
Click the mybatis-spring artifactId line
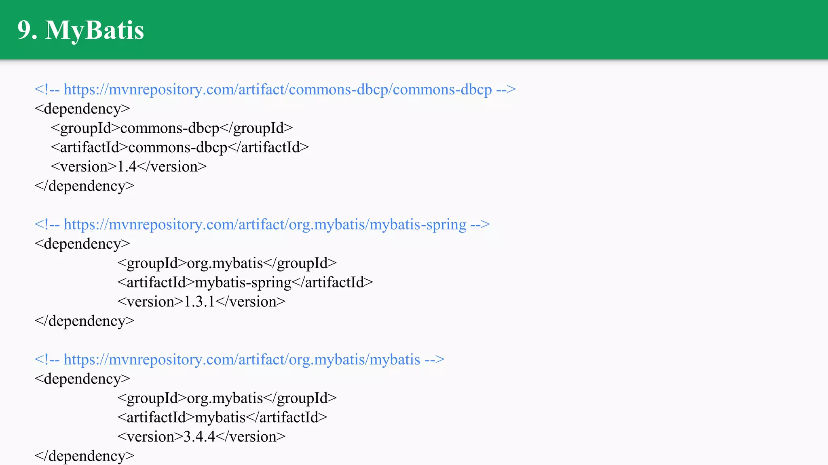point(245,283)
